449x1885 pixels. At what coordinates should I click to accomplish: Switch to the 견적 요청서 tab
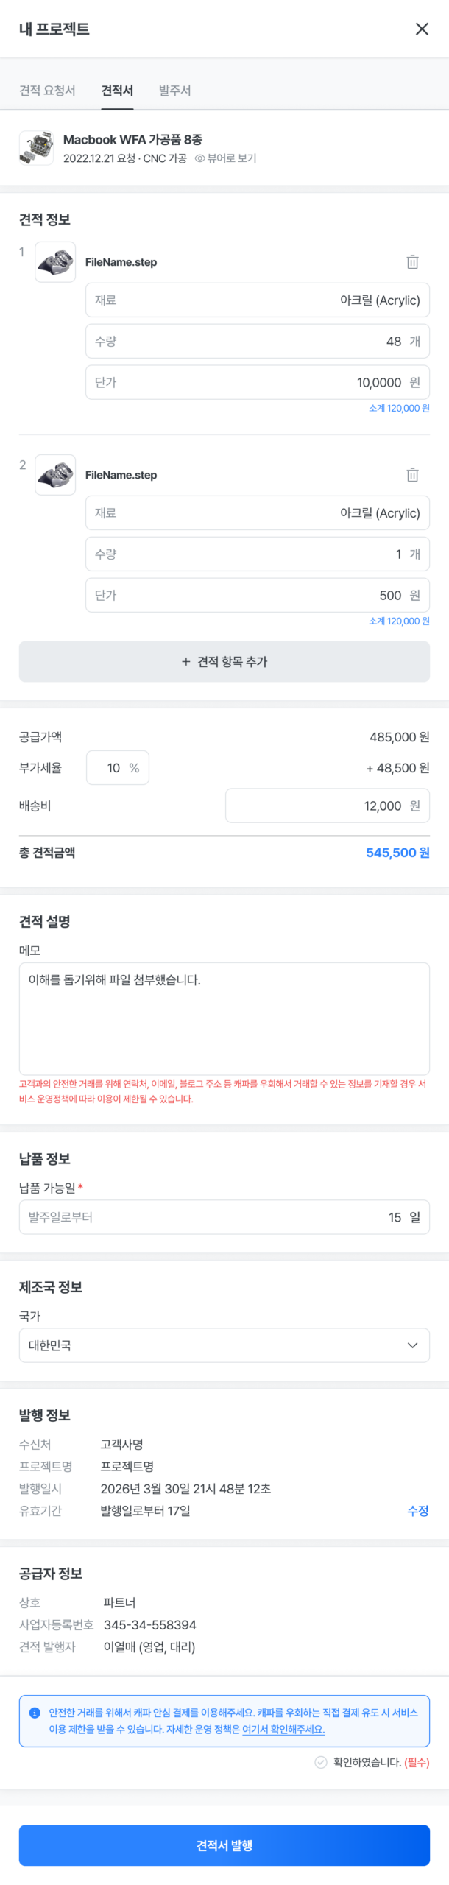point(45,91)
